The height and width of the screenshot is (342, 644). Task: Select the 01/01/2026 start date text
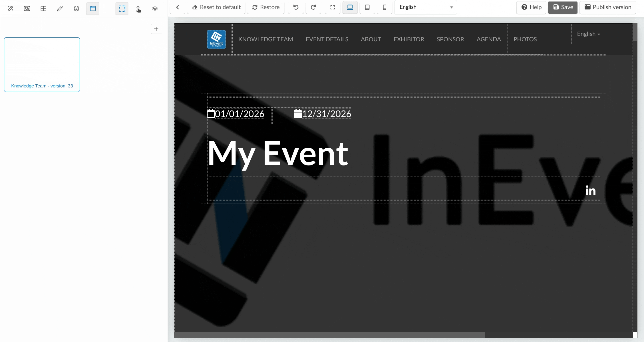240,114
